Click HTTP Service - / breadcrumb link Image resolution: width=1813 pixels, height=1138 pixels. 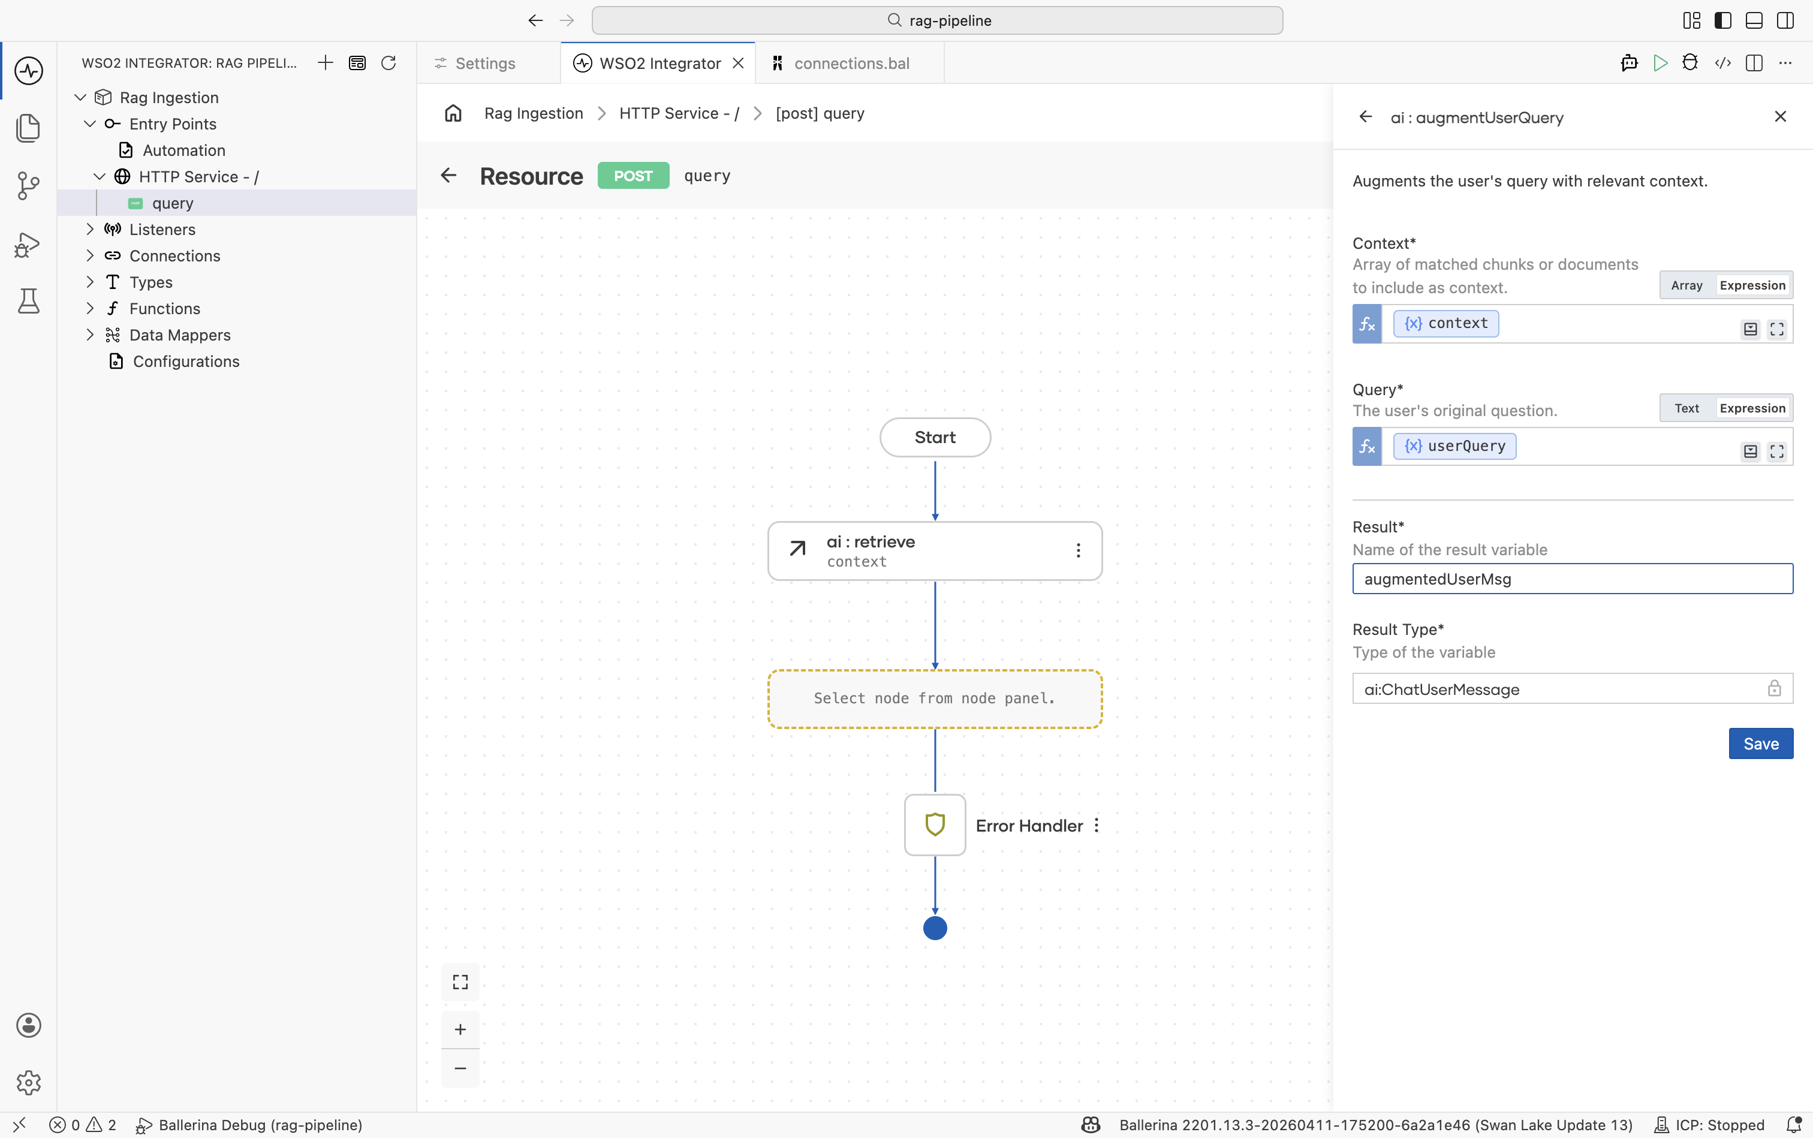[679, 113]
